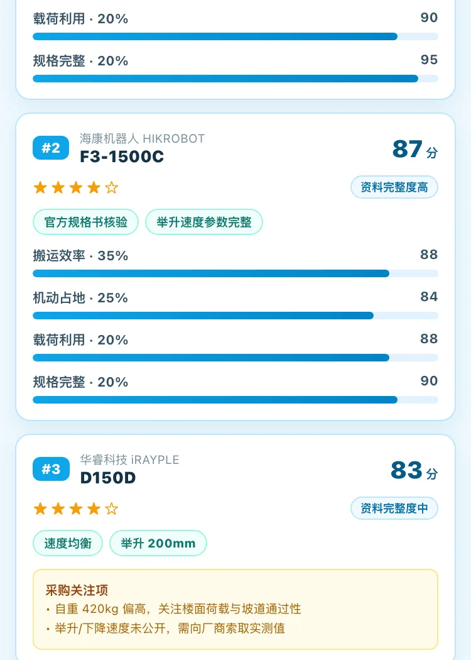This screenshot has height=660, width=471.
Task: Tap the 举升速度参数完整 tag
Action: 204,222
